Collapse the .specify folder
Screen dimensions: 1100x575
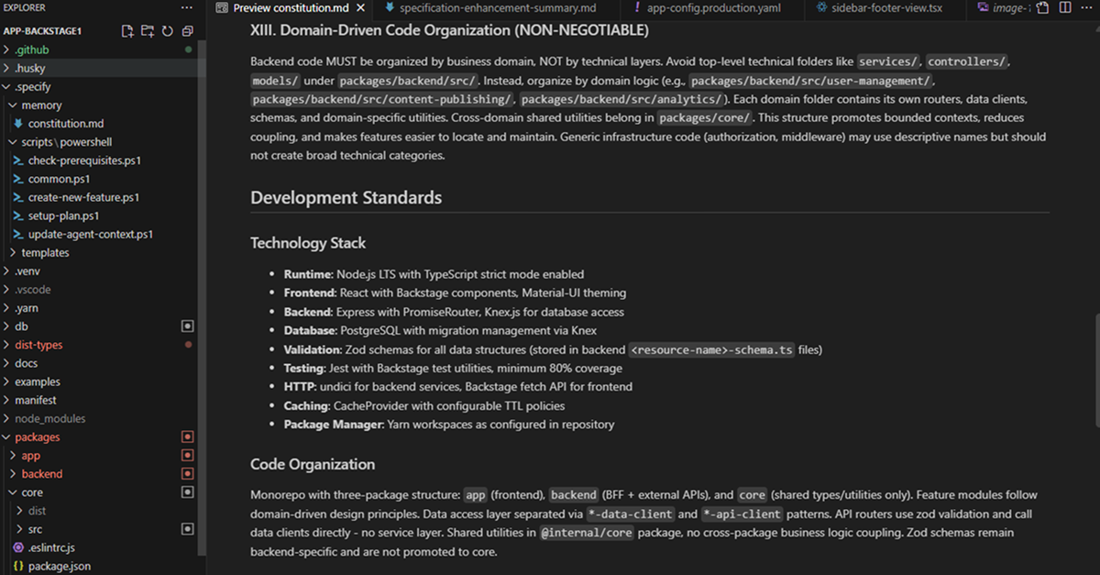(33, 86)
